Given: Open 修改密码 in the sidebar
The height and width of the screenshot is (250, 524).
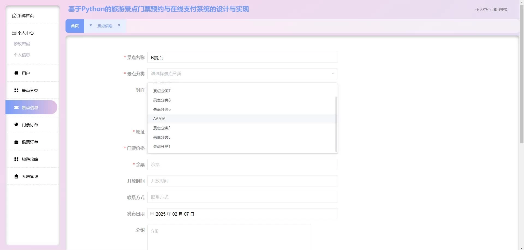Looking at the screenshot, I should coord(22,44).
